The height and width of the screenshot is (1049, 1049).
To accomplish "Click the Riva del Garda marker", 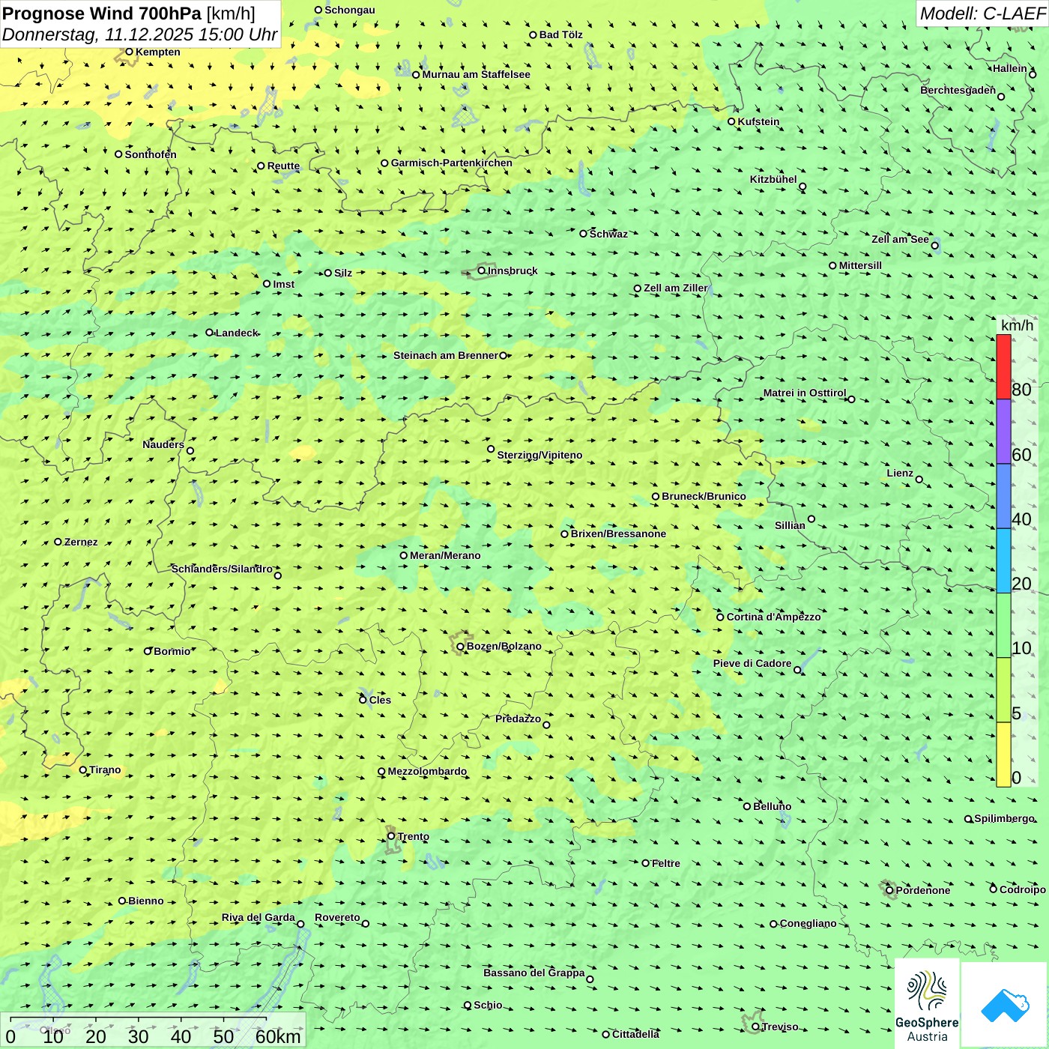I will tap(300, 924).
